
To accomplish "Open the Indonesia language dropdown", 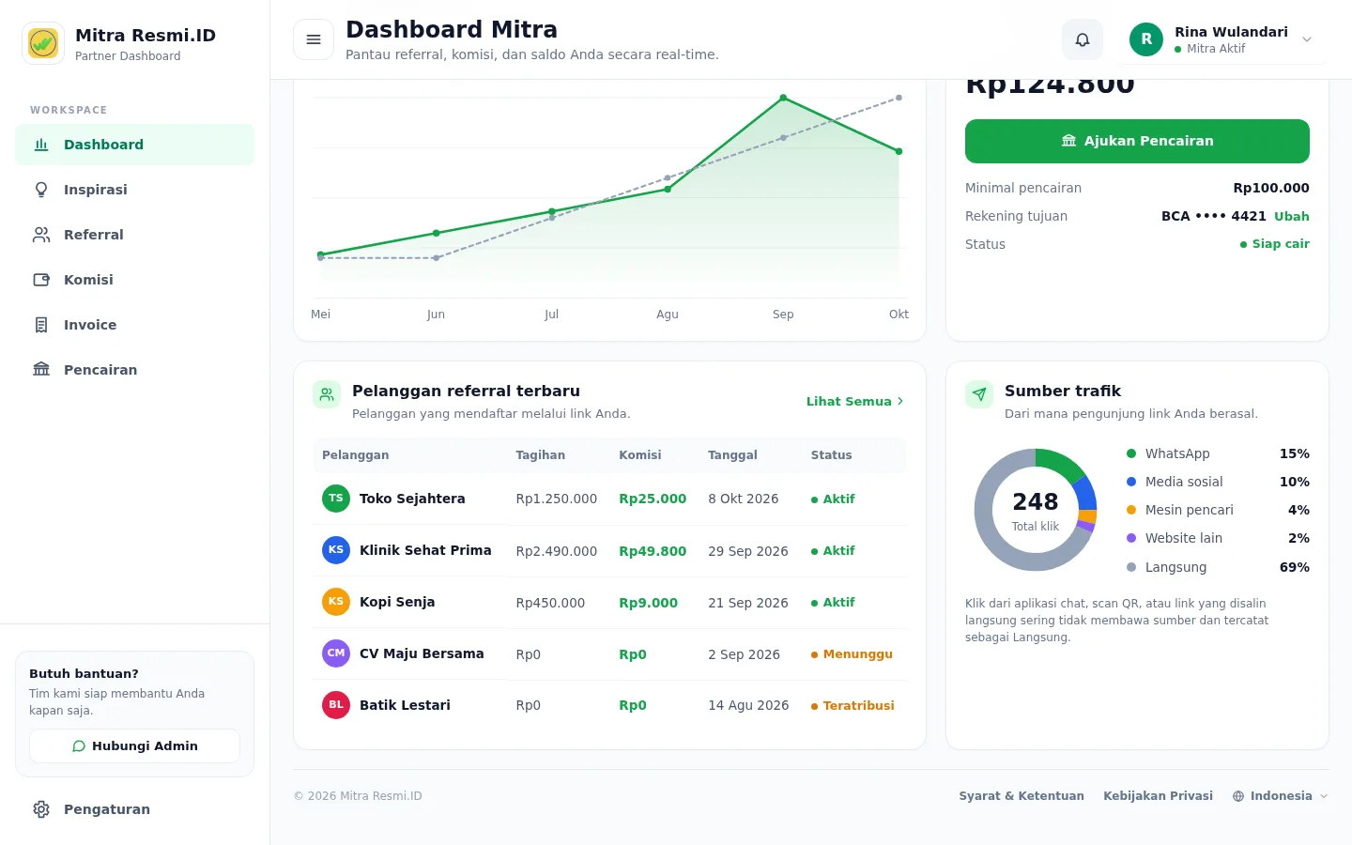I will (x=1281, y=796).
